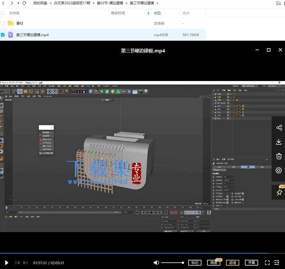Search the C4D object manager
This screenshot has width=285, height=269.
point(276,90)
